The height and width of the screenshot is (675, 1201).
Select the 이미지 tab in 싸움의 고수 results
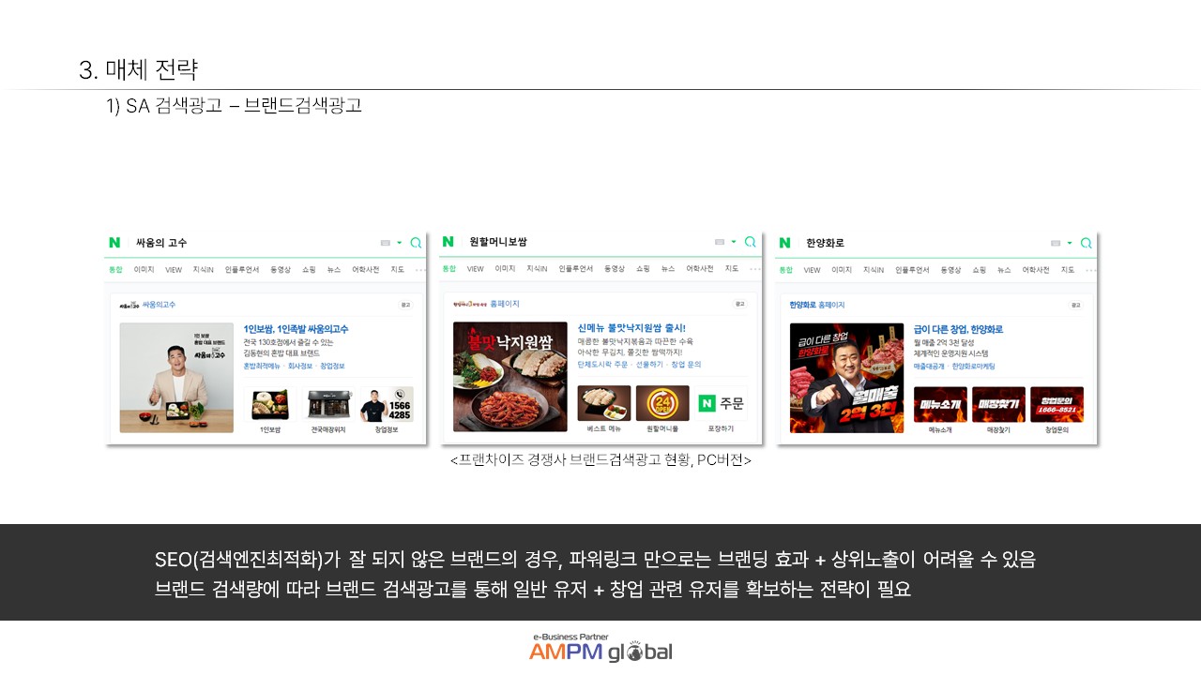(x=144, y=270)
